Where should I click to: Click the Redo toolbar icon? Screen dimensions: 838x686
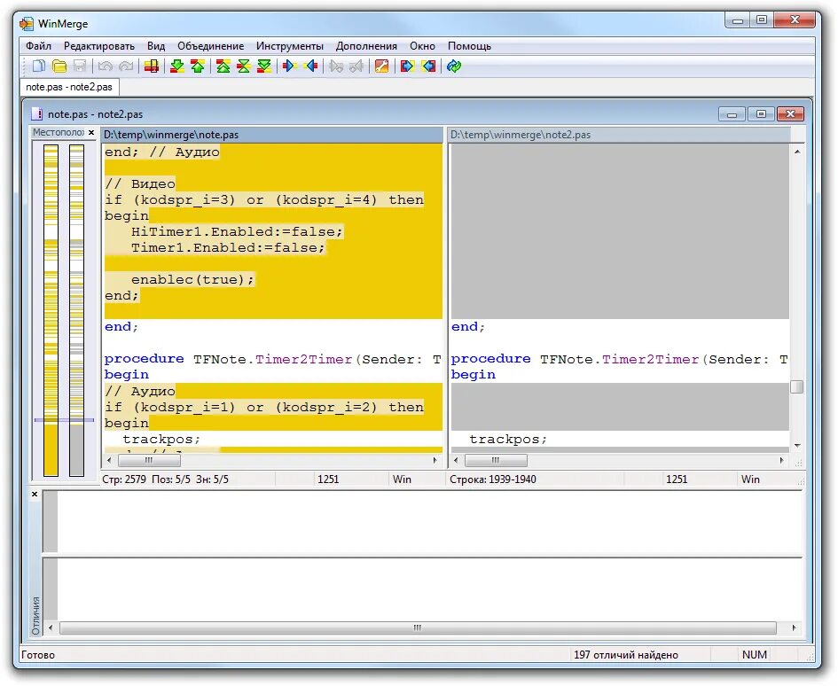point(126,66)
